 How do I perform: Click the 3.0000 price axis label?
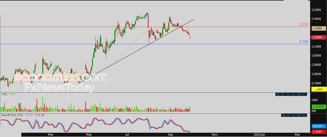[x=316, y=56]
